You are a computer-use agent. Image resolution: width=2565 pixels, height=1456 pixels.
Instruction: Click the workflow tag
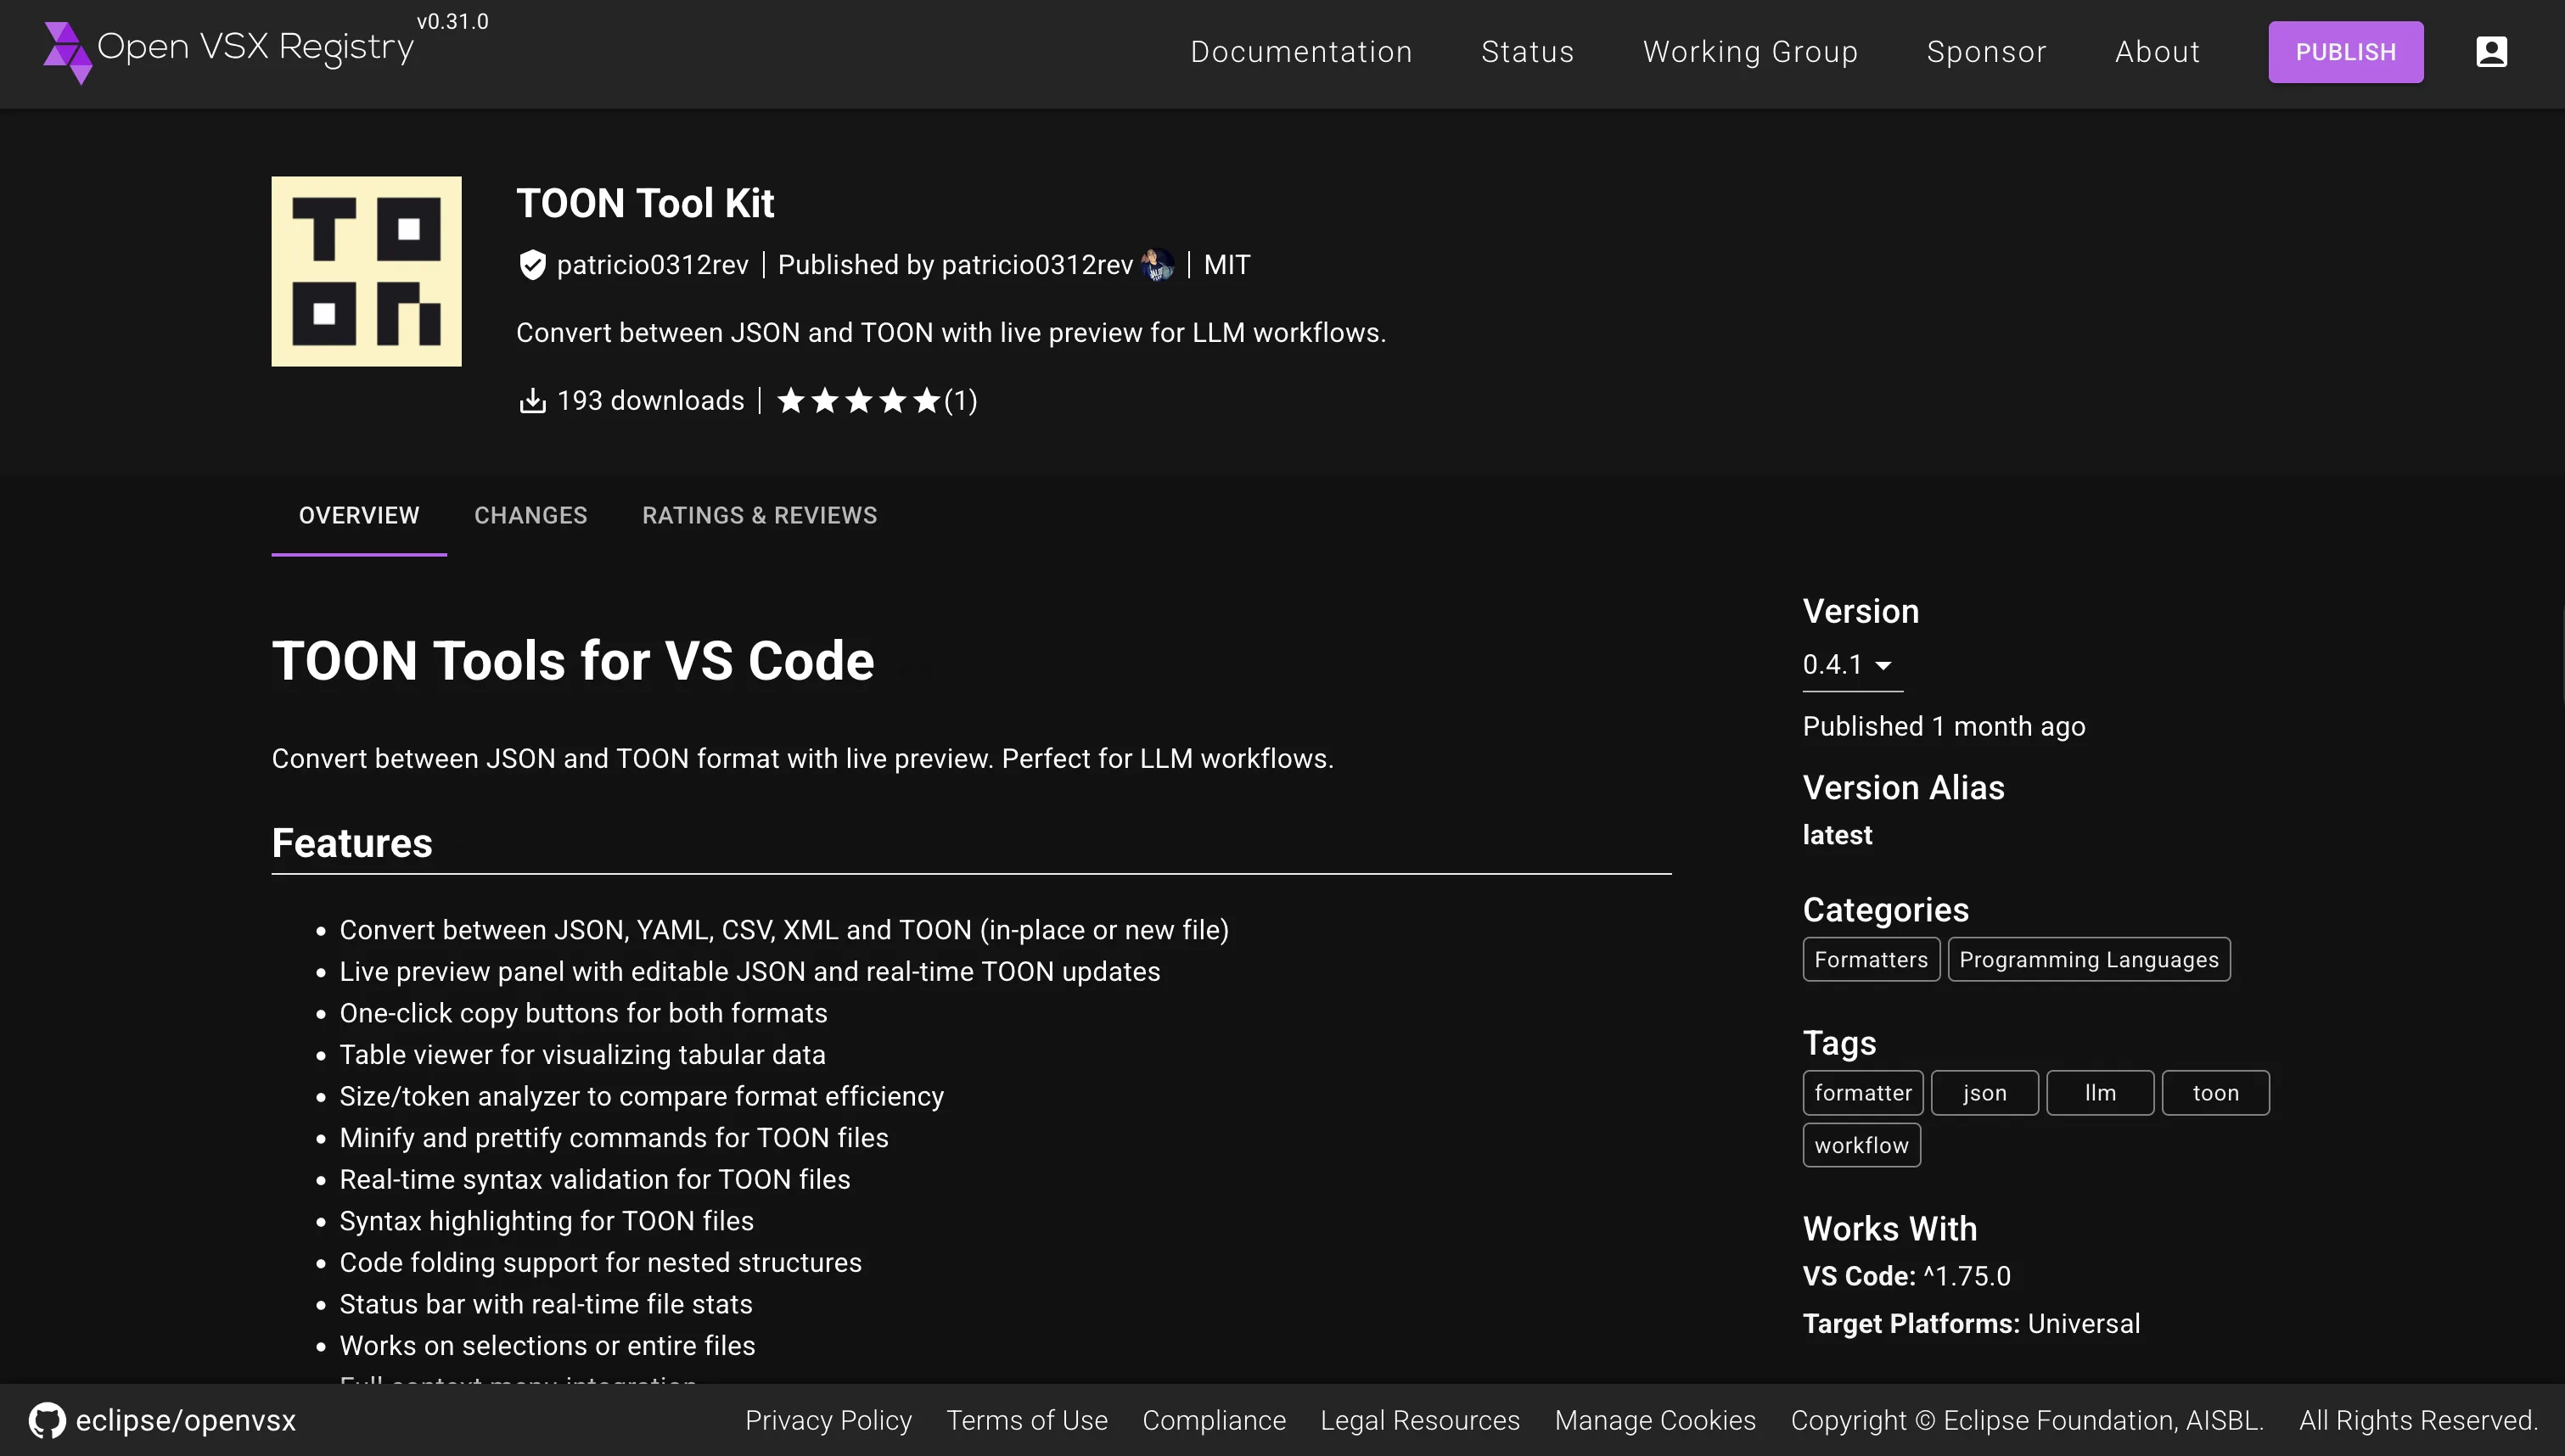pos(1861,1146)
